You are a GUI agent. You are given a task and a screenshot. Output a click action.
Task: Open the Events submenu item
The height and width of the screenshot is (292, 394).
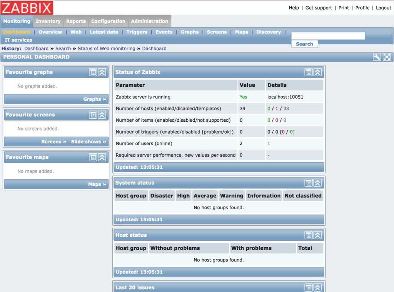pyautogui.click(x=164, y=32)
